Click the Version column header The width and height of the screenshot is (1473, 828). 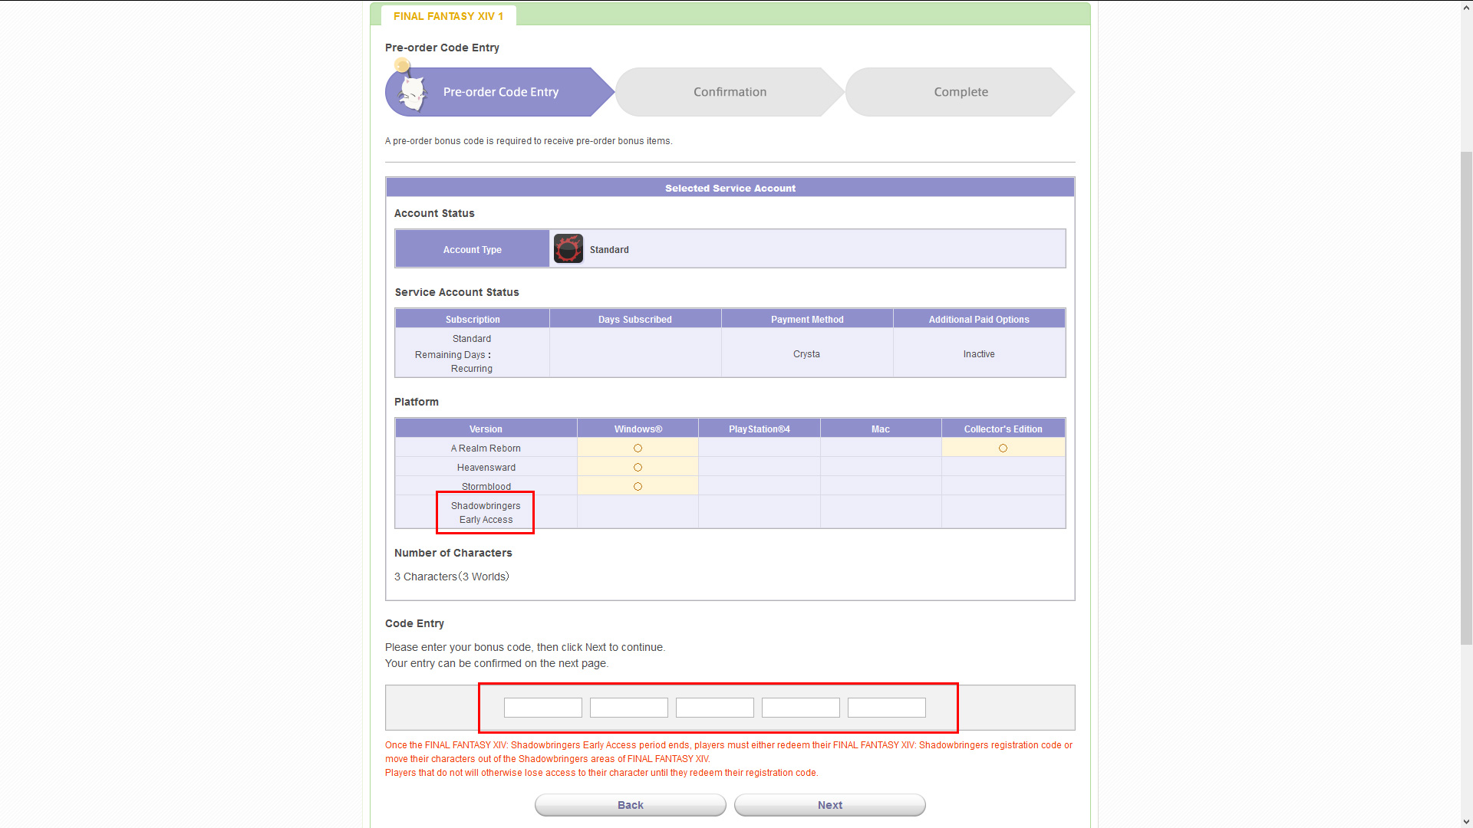tap(486, 429)
